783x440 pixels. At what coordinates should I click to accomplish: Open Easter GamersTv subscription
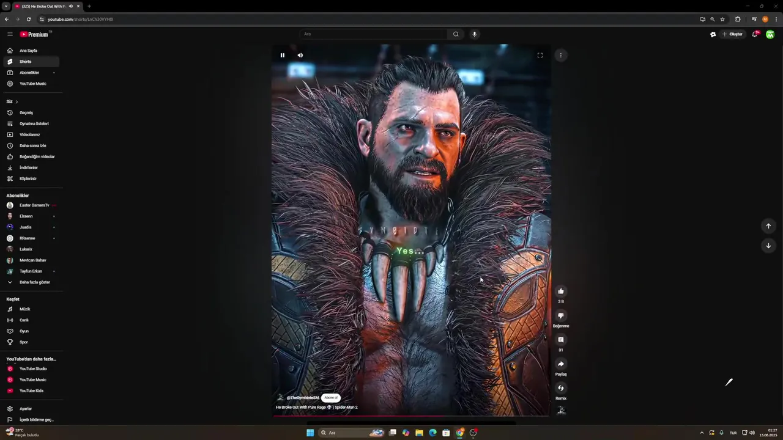31,205
